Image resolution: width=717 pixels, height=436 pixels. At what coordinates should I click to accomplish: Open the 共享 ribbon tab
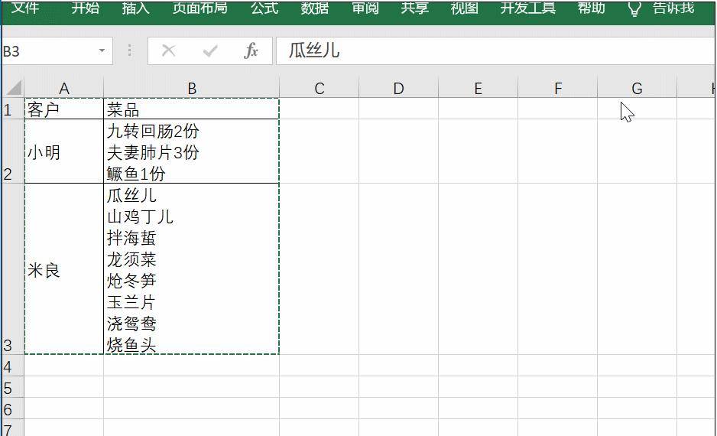pyautogui.click(x=415, y=8)
